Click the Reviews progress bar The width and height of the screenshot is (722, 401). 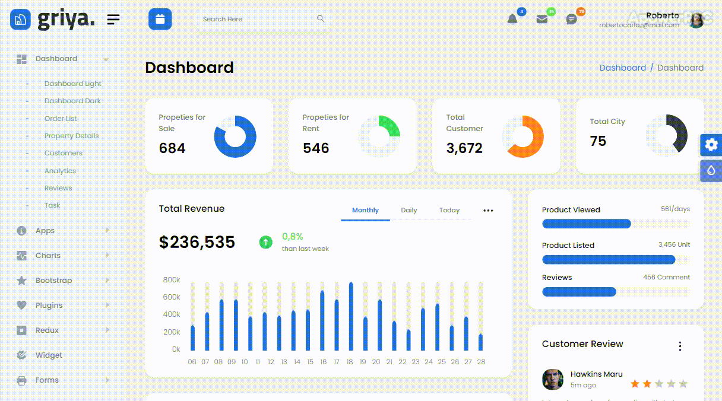click(x=616, y=291)
